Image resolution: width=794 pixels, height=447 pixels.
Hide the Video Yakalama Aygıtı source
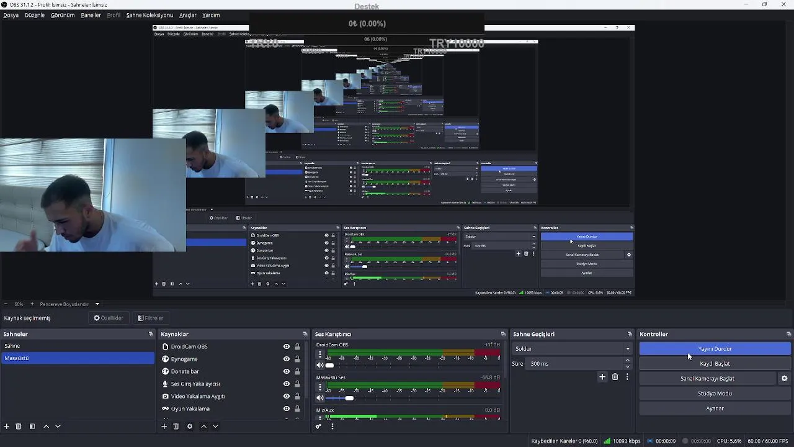coord(287,396)
